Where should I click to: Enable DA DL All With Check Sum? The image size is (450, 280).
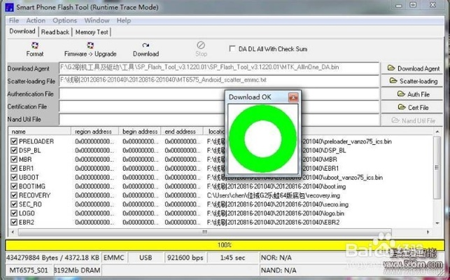click(233, 49)
